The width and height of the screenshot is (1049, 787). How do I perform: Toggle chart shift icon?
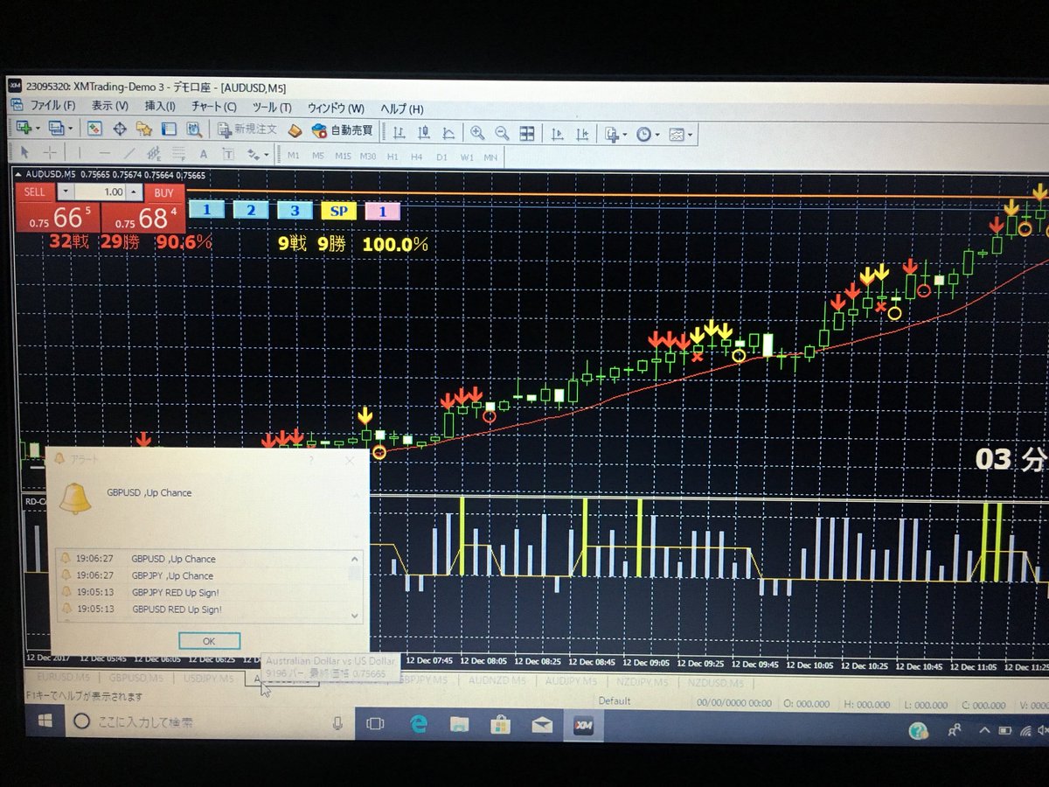pos(581,134)
